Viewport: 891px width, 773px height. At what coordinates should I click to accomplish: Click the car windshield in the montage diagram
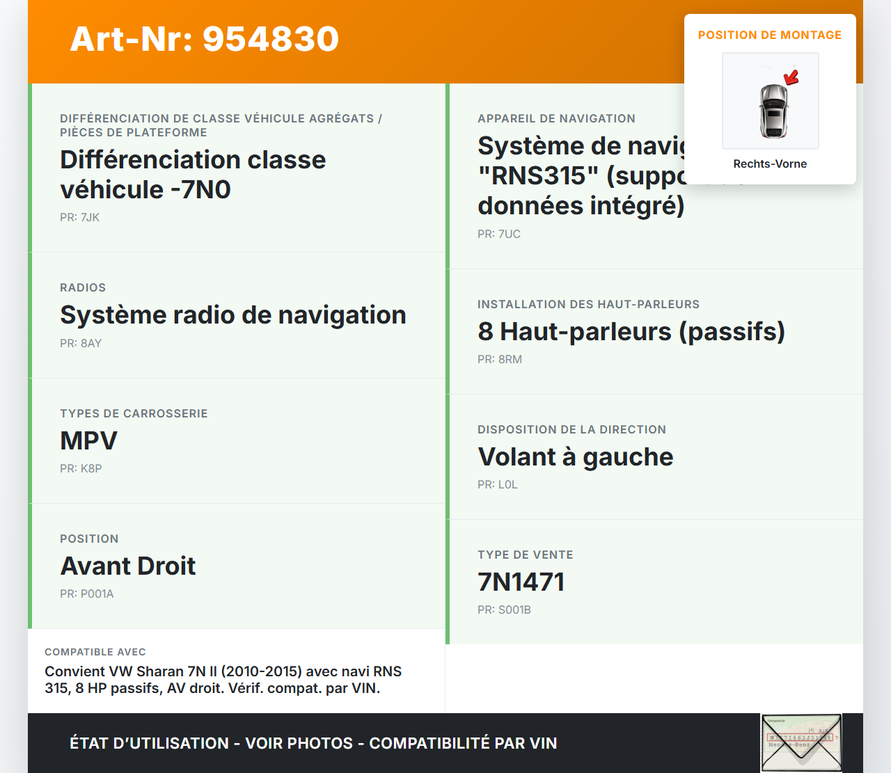tap(773, 104)
